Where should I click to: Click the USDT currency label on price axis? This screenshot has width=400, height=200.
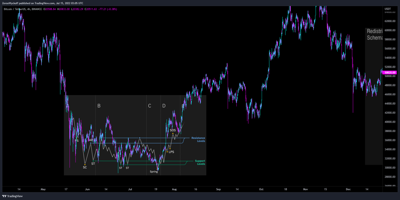click(388, 9)
